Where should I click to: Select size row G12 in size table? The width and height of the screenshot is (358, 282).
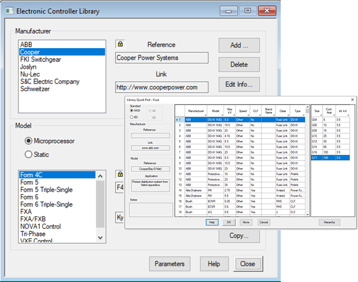[x=330, y=142]
